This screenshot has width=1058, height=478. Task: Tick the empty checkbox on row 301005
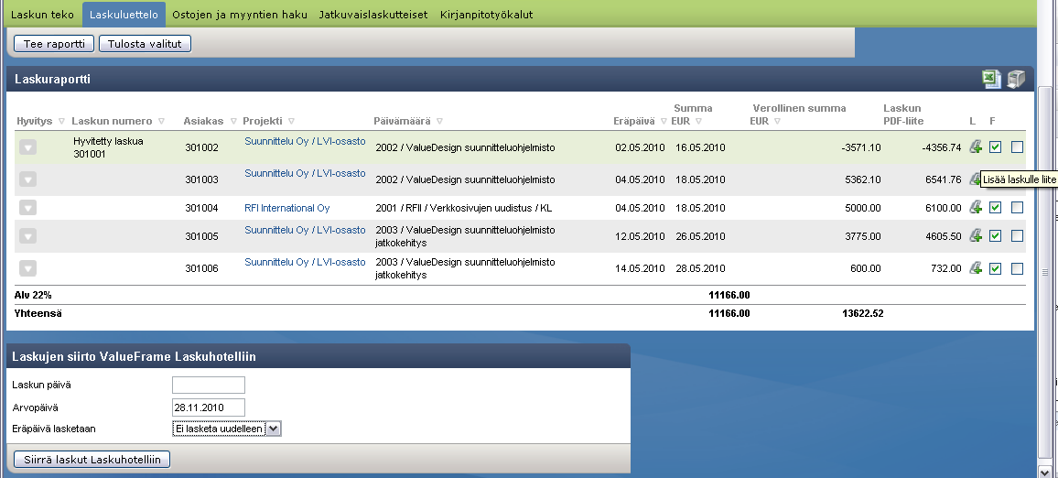point(1018,236)
